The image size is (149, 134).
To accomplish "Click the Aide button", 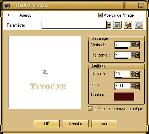I will click(x=104, y=123).
